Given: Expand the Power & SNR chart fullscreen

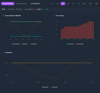Looking at the screenshot, I should pos(46,16).
